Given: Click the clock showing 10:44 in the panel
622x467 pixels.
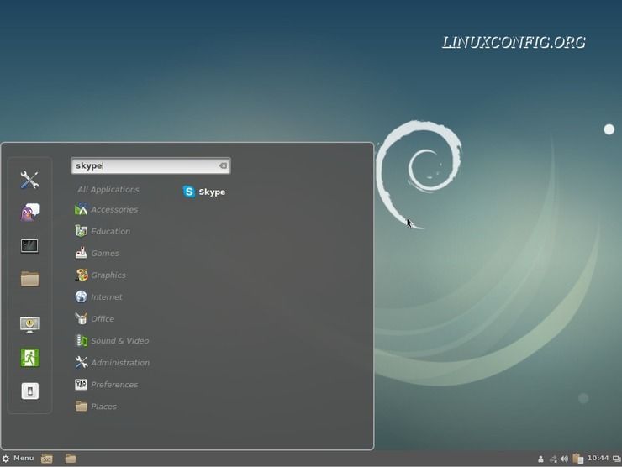Looking at the screenshot, I should (598, 459).
